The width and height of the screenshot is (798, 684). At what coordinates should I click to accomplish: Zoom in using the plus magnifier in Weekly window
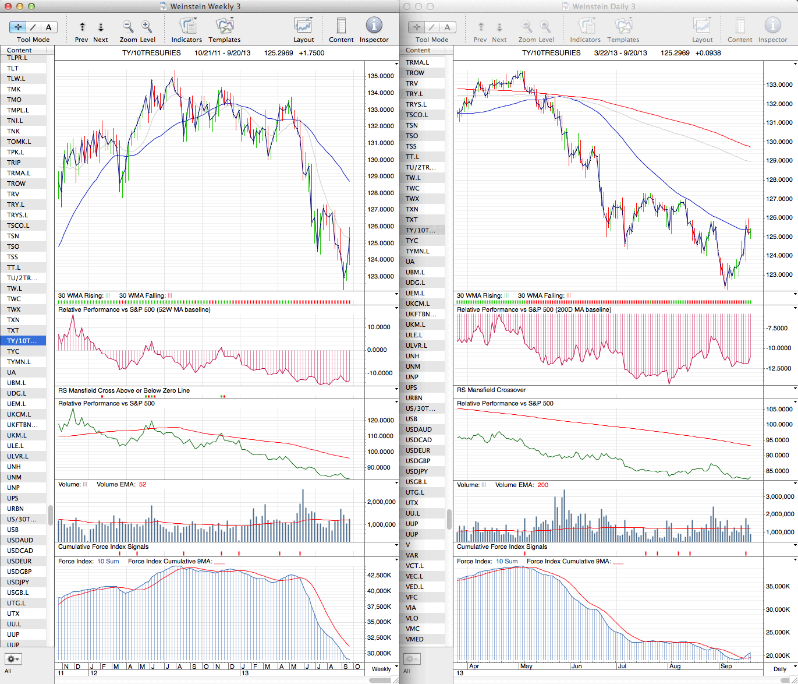(x=147, y=27)
